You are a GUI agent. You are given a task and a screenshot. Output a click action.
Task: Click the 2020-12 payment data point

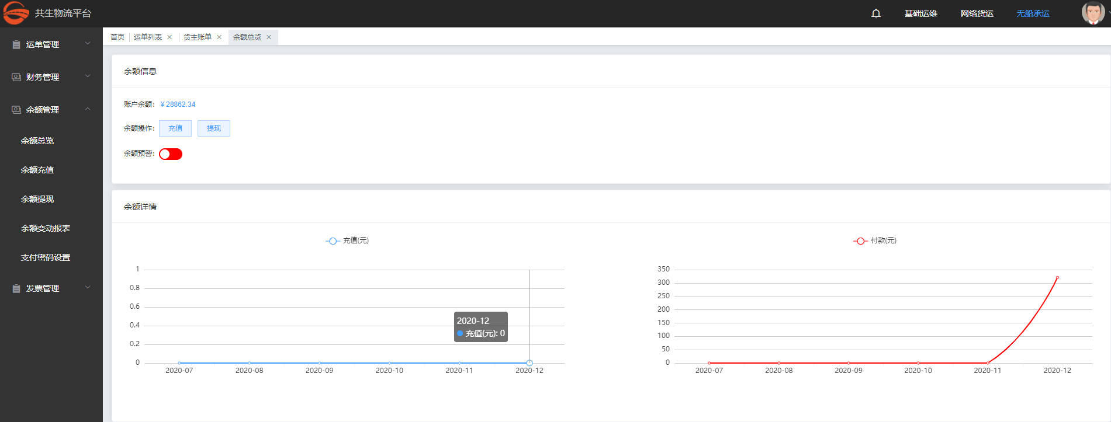pos(1057,278)
